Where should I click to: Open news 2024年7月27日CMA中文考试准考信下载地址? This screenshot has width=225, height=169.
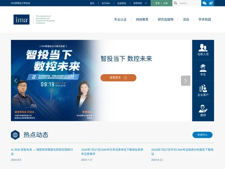tap(112, 151)
